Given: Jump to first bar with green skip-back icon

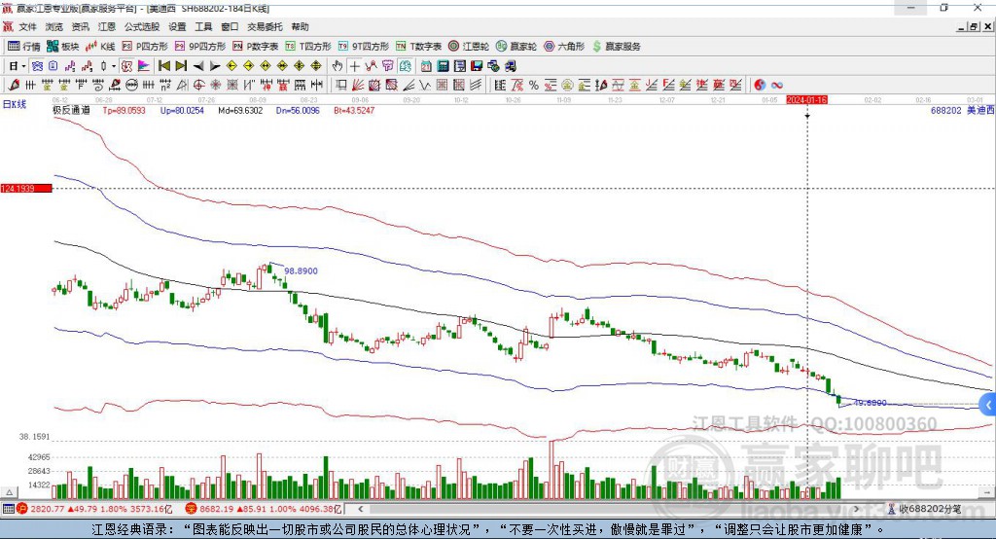Looking at the screenshot, I should (x=163, y=66).
